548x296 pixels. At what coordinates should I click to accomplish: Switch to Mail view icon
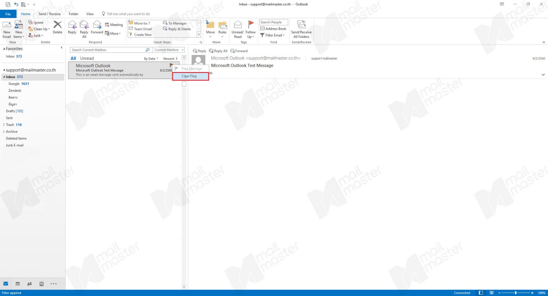[6, 284]
